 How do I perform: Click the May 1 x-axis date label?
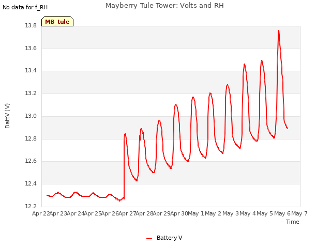click(x=196, y=213)
